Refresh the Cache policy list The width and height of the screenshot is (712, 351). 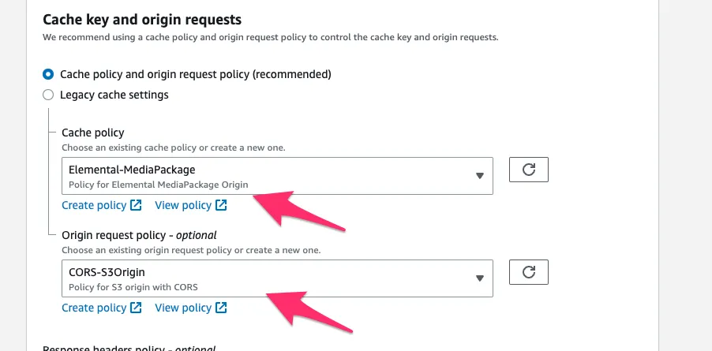point(529,170)
